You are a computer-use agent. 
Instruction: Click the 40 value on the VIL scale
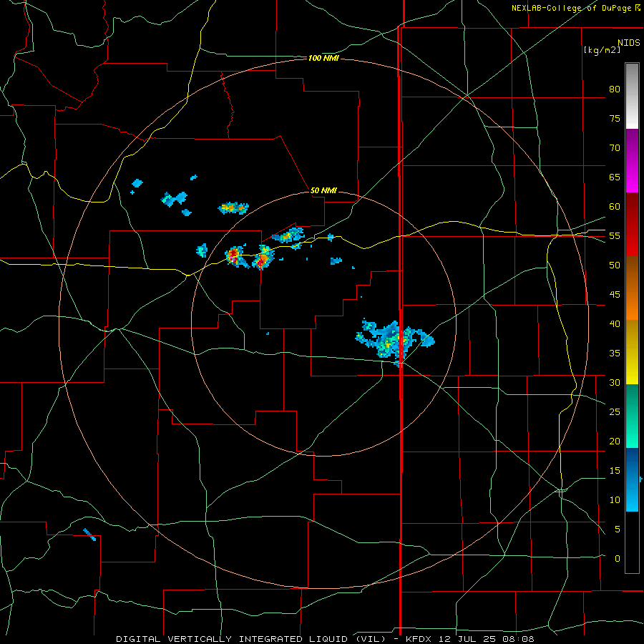(615, 323)
